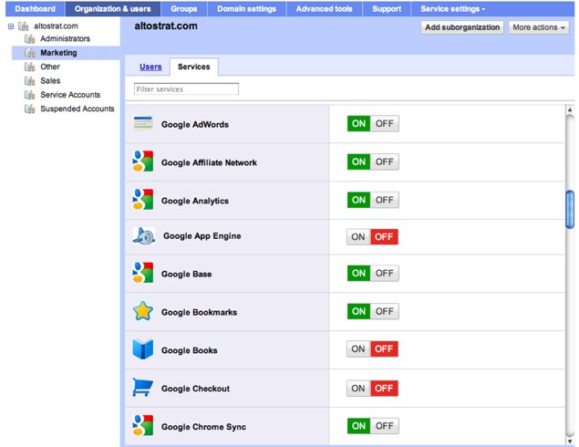Click the Google Affiliate Network icon
The width and height of the screenshot is (579, 447).
143,161
